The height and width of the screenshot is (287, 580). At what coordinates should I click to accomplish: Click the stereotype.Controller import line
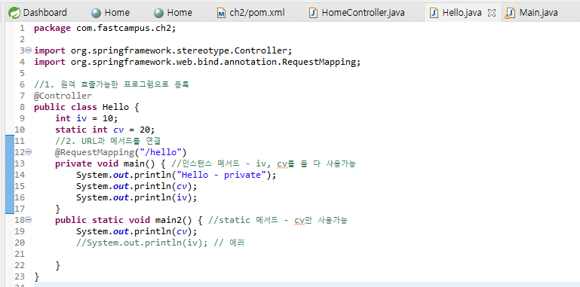[163, 50]
